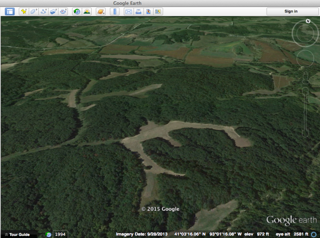Open the planet switcher dropdown
Screen dimensions: 320x238
coord(100,11)
